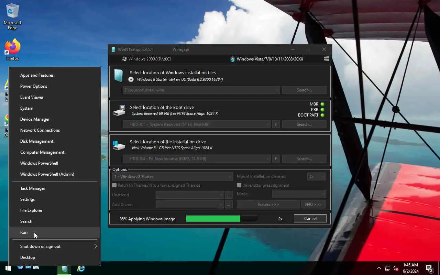This screenshot has width=440, height=275.
Task: Click the green installation progress bar
Action: 222,219
